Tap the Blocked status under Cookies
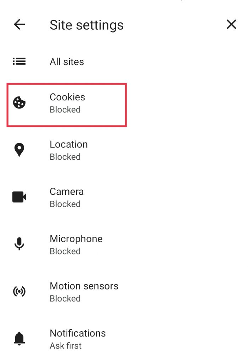248x362 pixels. (65, 110)
